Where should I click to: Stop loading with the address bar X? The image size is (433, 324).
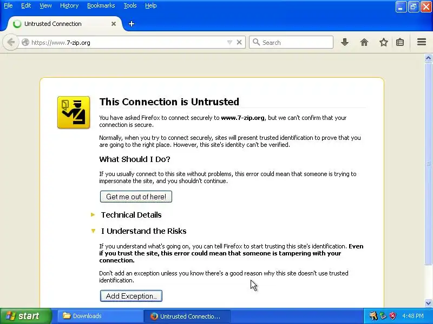[x=239, y=43]
